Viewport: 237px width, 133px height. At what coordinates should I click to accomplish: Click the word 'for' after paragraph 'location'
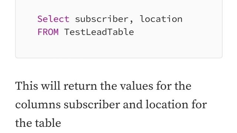coord(199,104)
